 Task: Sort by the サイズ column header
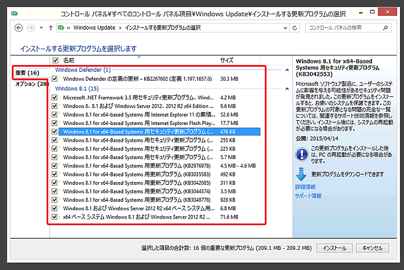tap(227, 60)
